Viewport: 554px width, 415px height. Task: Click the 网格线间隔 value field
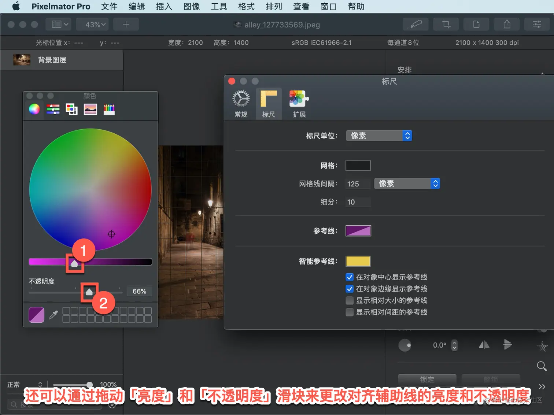pyautogui.click(x=358, y=184)
